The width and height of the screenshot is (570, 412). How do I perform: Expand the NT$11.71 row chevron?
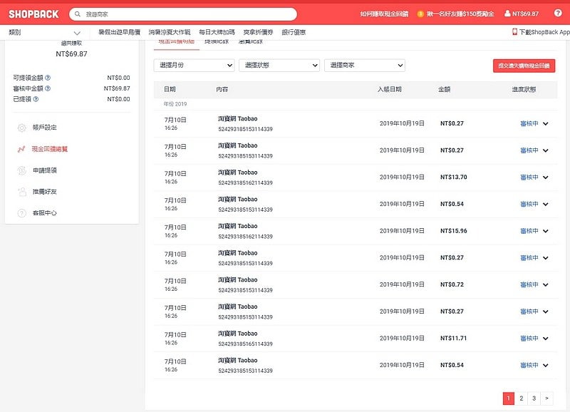pyautogui.click(x=546, y=339)
